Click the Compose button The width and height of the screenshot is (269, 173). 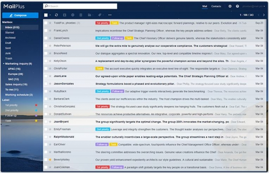pos(20,15)
